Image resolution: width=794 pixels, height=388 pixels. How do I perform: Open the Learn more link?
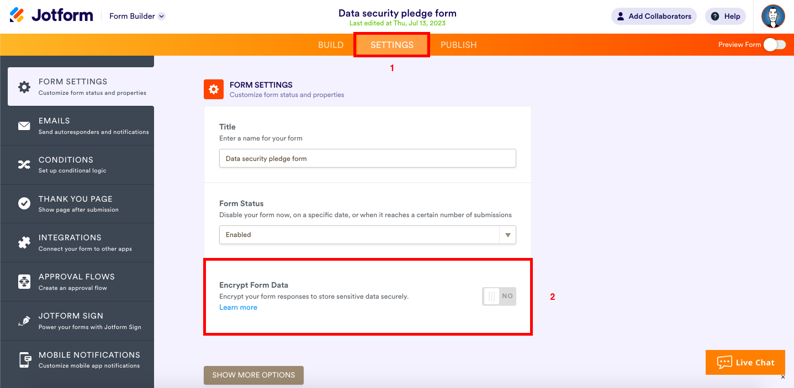(238, 308)
